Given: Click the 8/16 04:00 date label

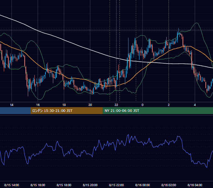Looking at the screenshot, I should click(195, 185).
